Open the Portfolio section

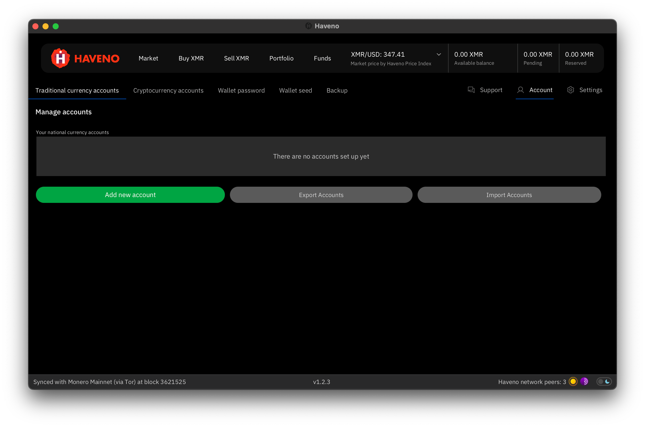(x=281, y=58)
